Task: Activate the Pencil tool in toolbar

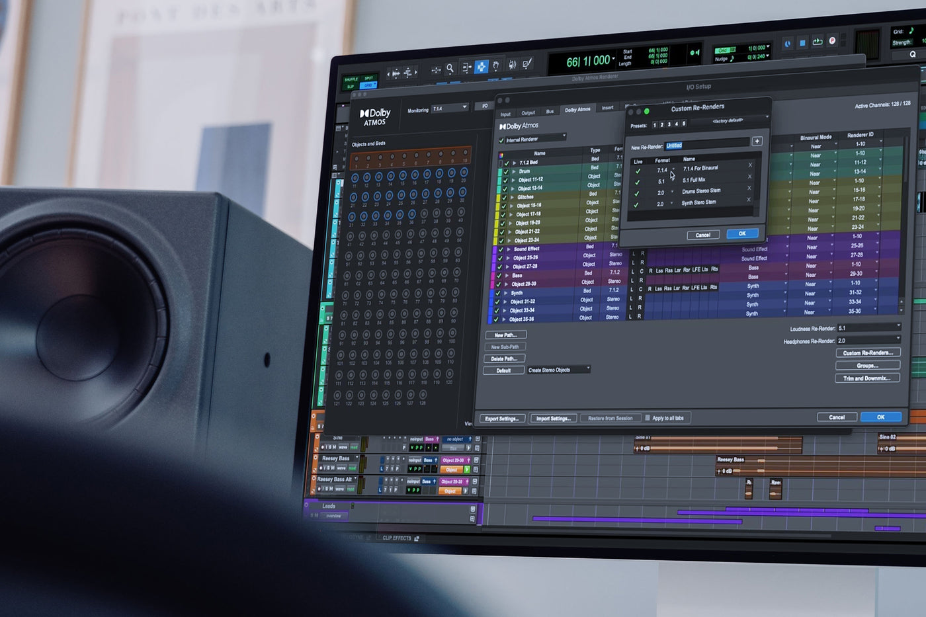Action: tap(527, 64)
